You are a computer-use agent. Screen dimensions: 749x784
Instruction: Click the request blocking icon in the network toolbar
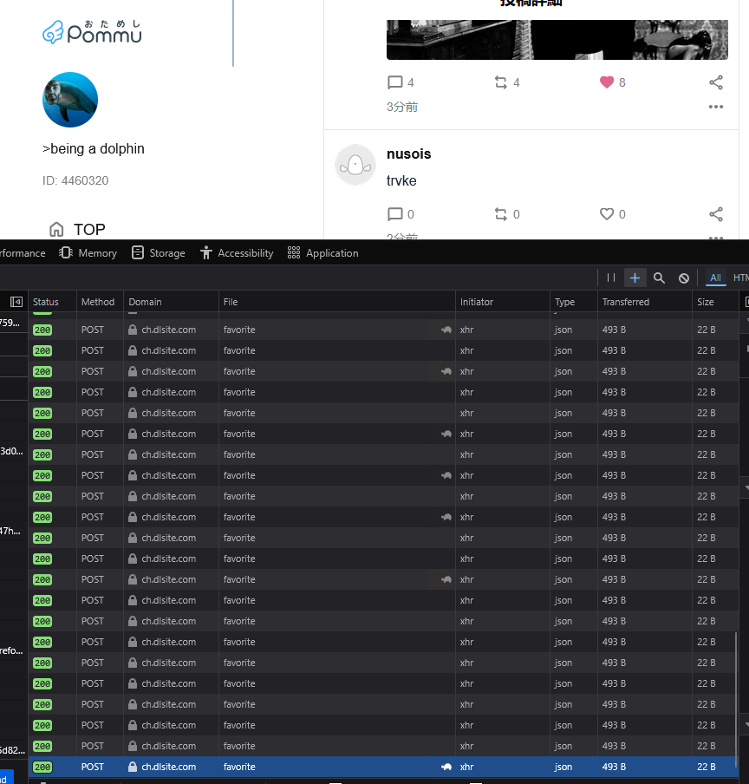tap(684, 278)
